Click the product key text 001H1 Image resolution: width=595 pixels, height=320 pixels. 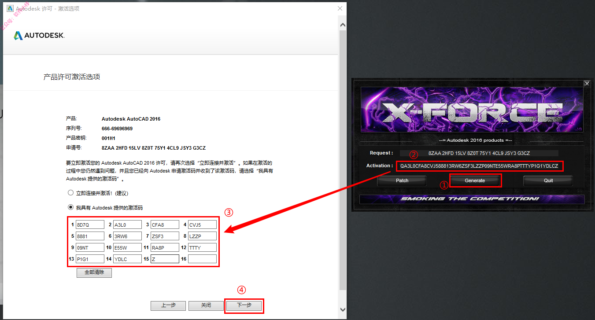(x=108, y=138)
